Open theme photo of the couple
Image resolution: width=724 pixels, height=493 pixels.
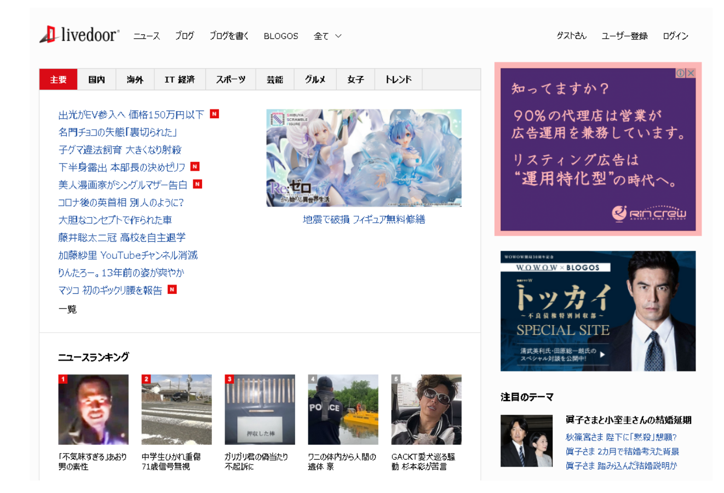coord(526,440)
